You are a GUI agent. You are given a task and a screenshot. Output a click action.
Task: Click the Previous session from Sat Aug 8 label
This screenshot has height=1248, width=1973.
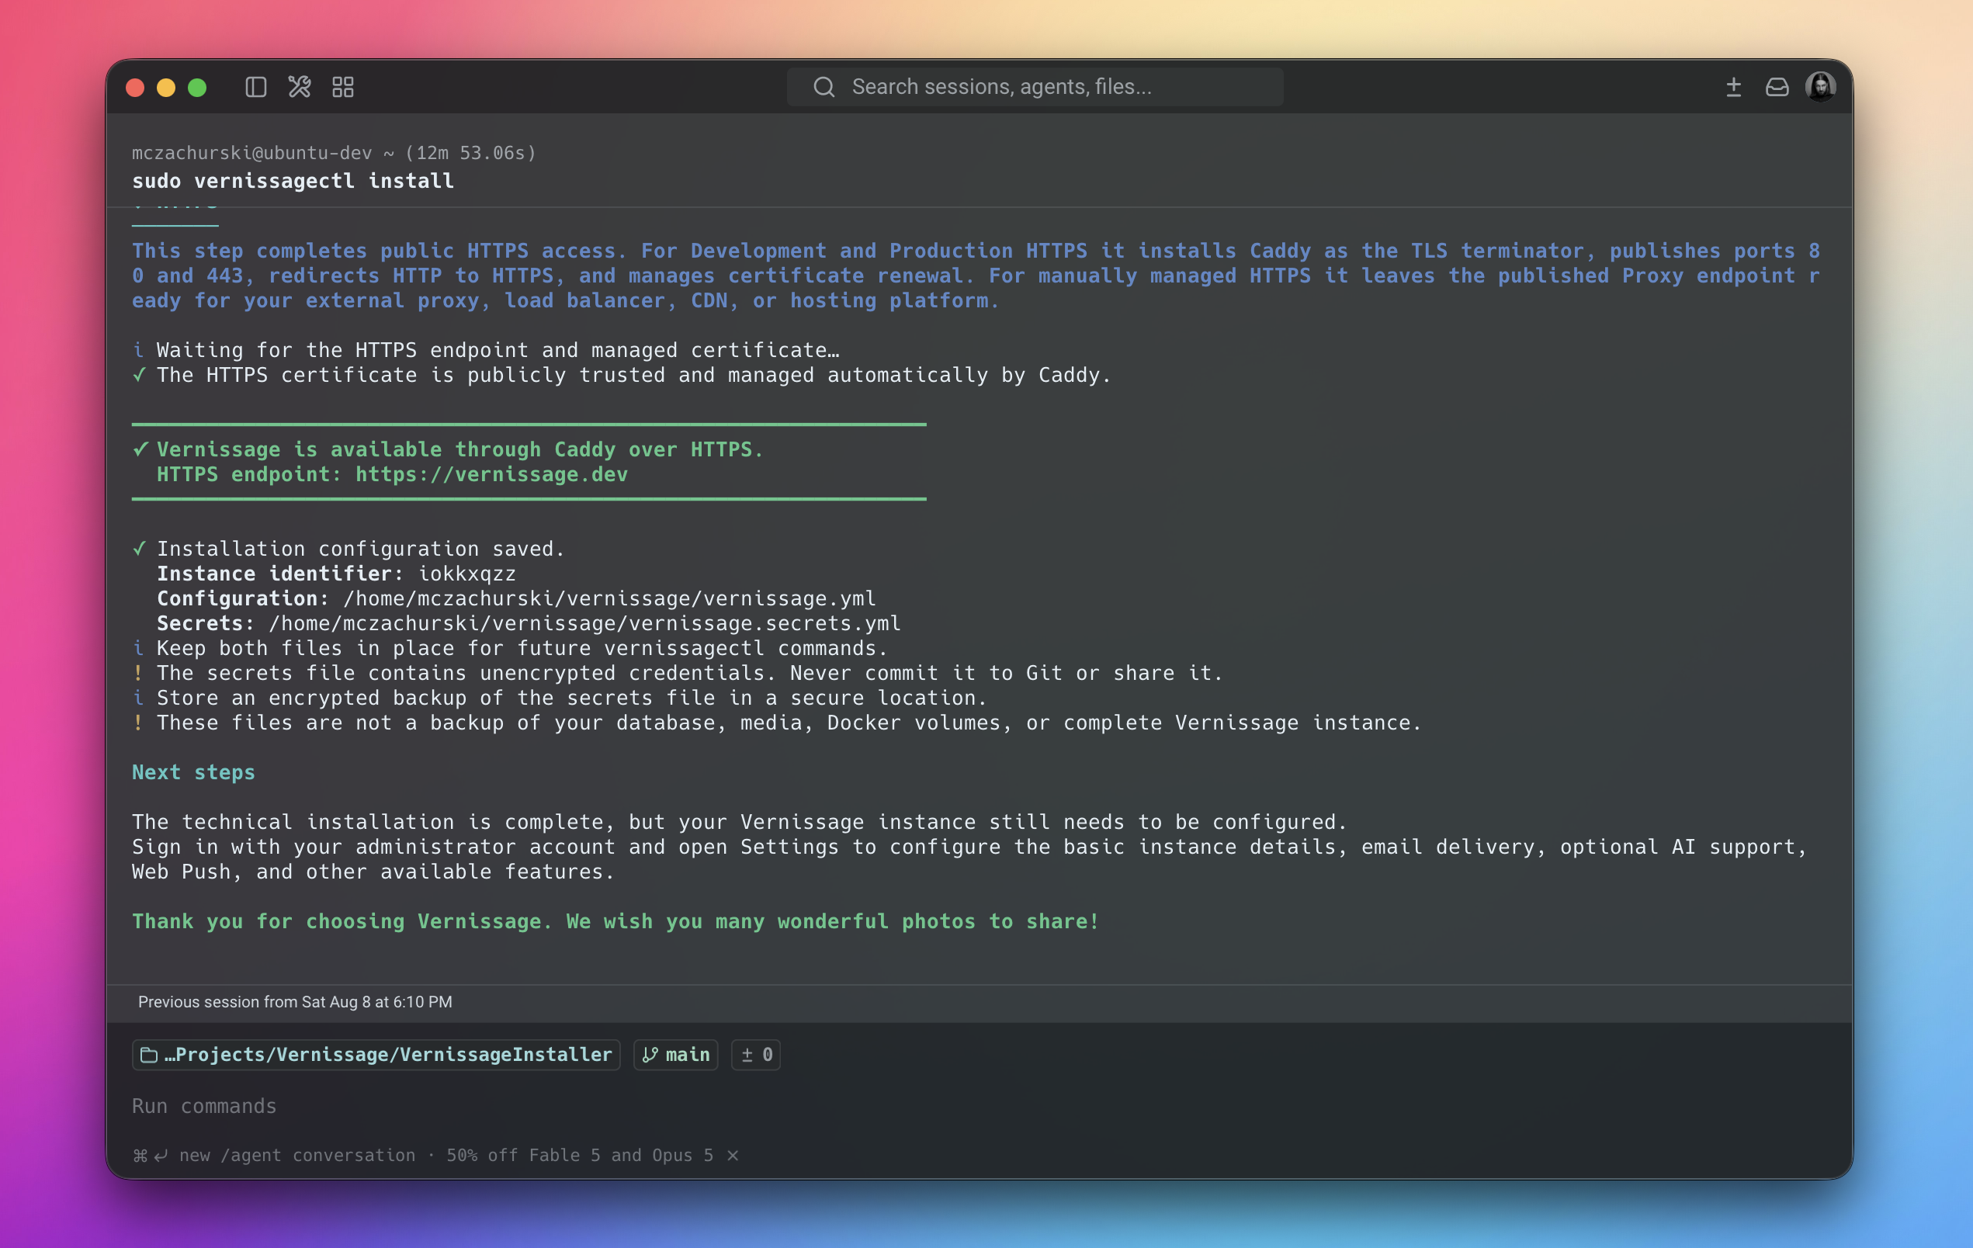295,1002
